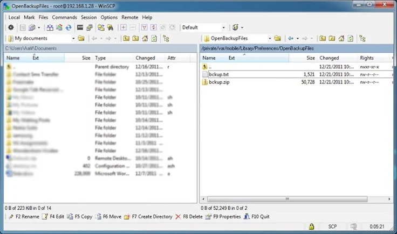Image resolution: width=397 pixels, height=234 pixels.
Task: Click the Invert Selection icon
Action: pos(153,27)
